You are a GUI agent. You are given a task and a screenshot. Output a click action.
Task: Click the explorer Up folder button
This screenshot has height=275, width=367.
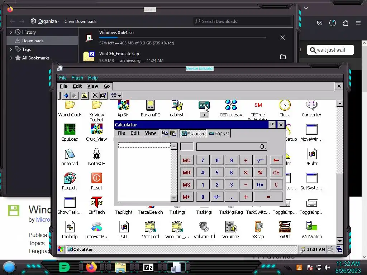click(84, 95)
